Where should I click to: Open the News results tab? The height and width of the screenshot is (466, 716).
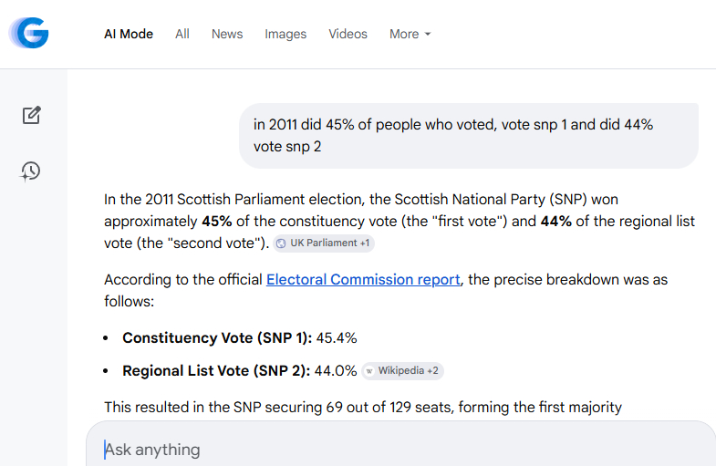[x=227, y=34]
